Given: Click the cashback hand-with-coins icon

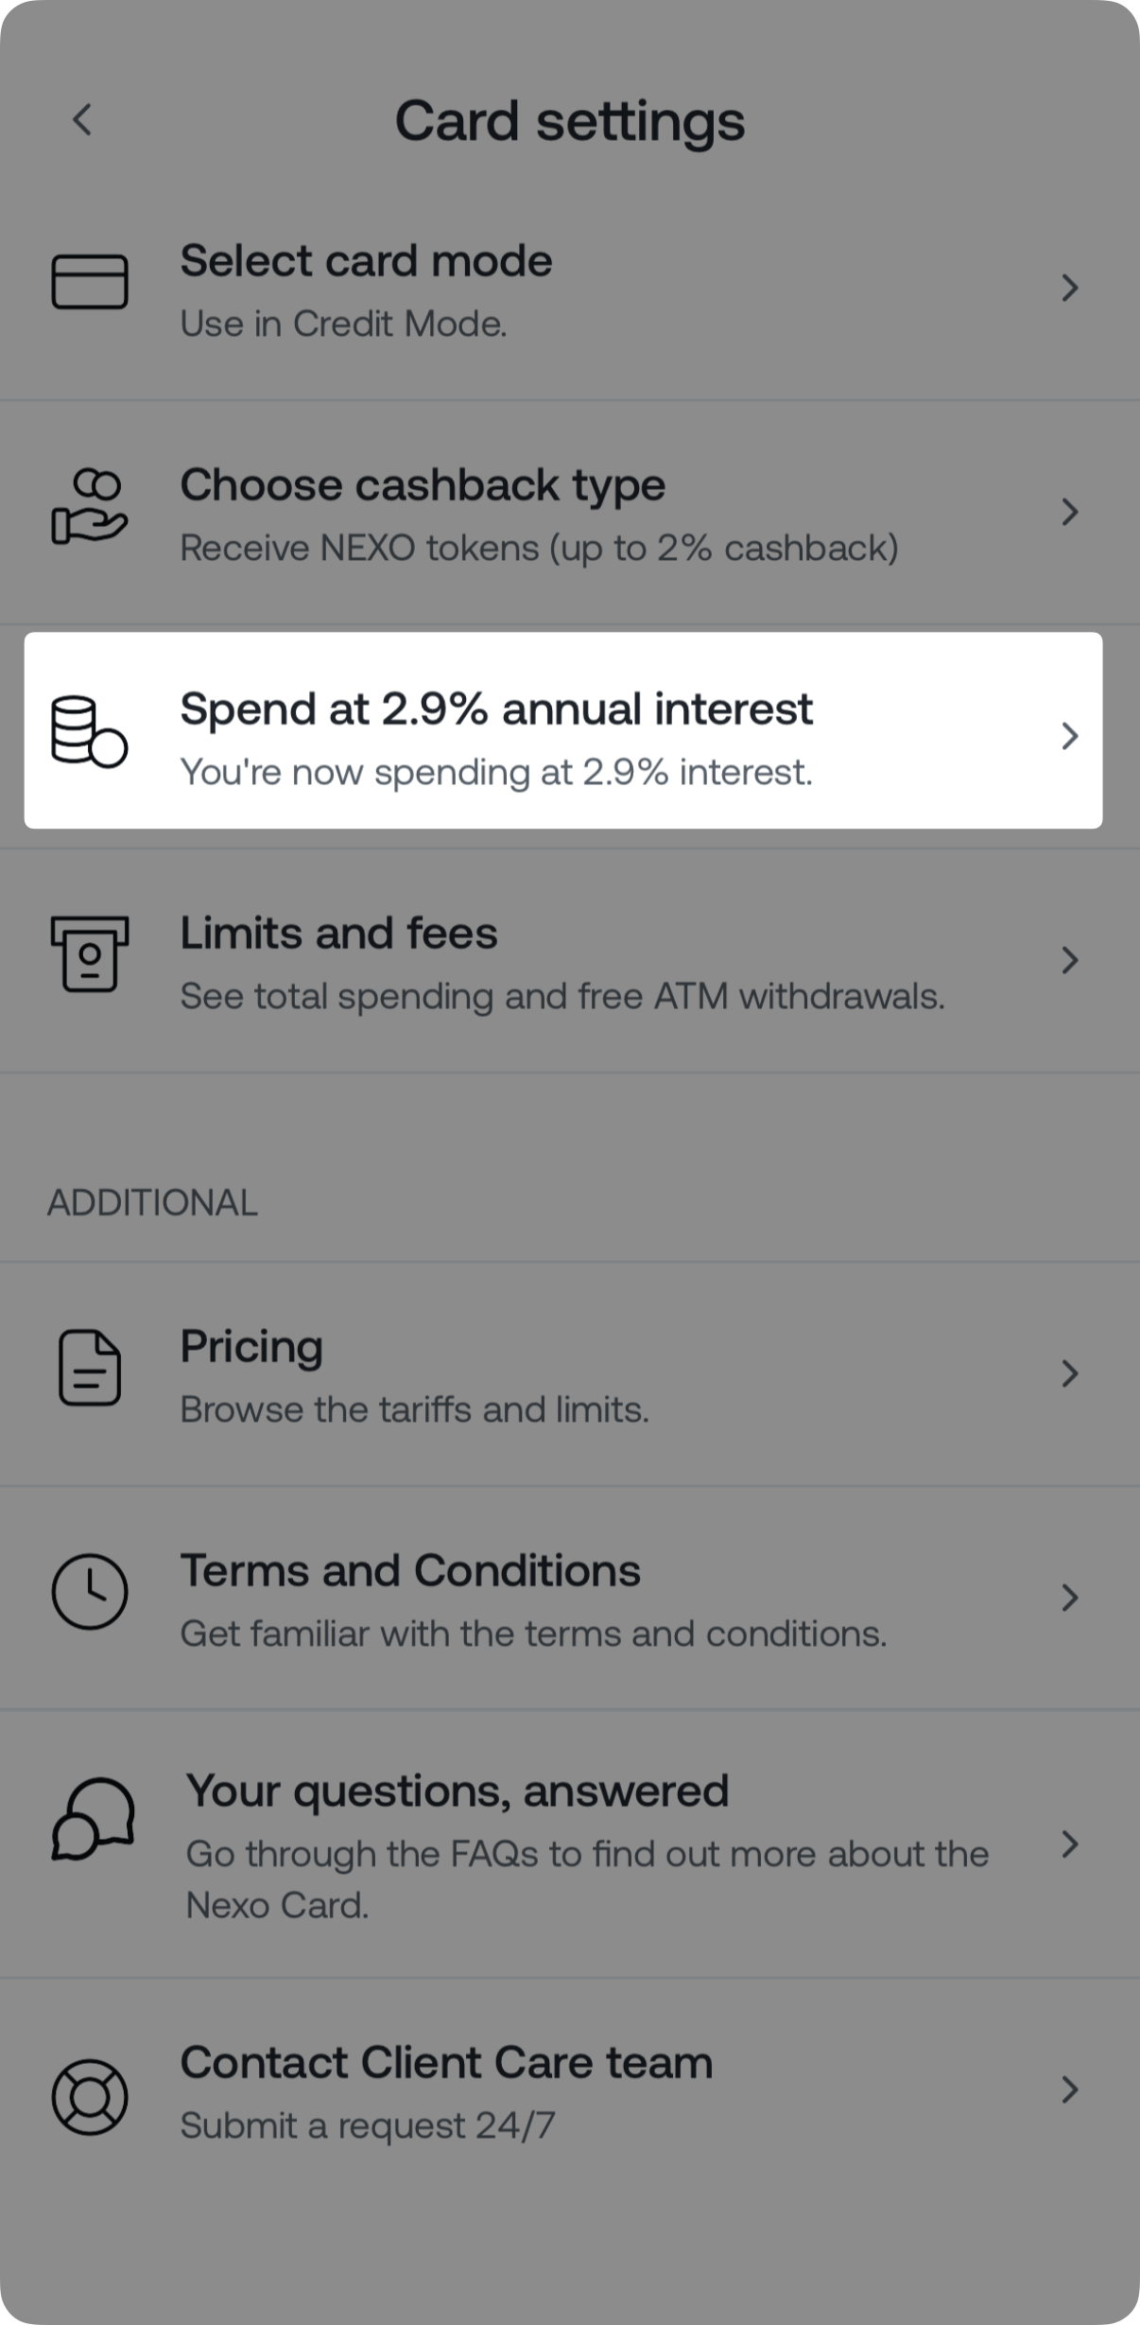Looking at the screenshot, I should point(90,506).
